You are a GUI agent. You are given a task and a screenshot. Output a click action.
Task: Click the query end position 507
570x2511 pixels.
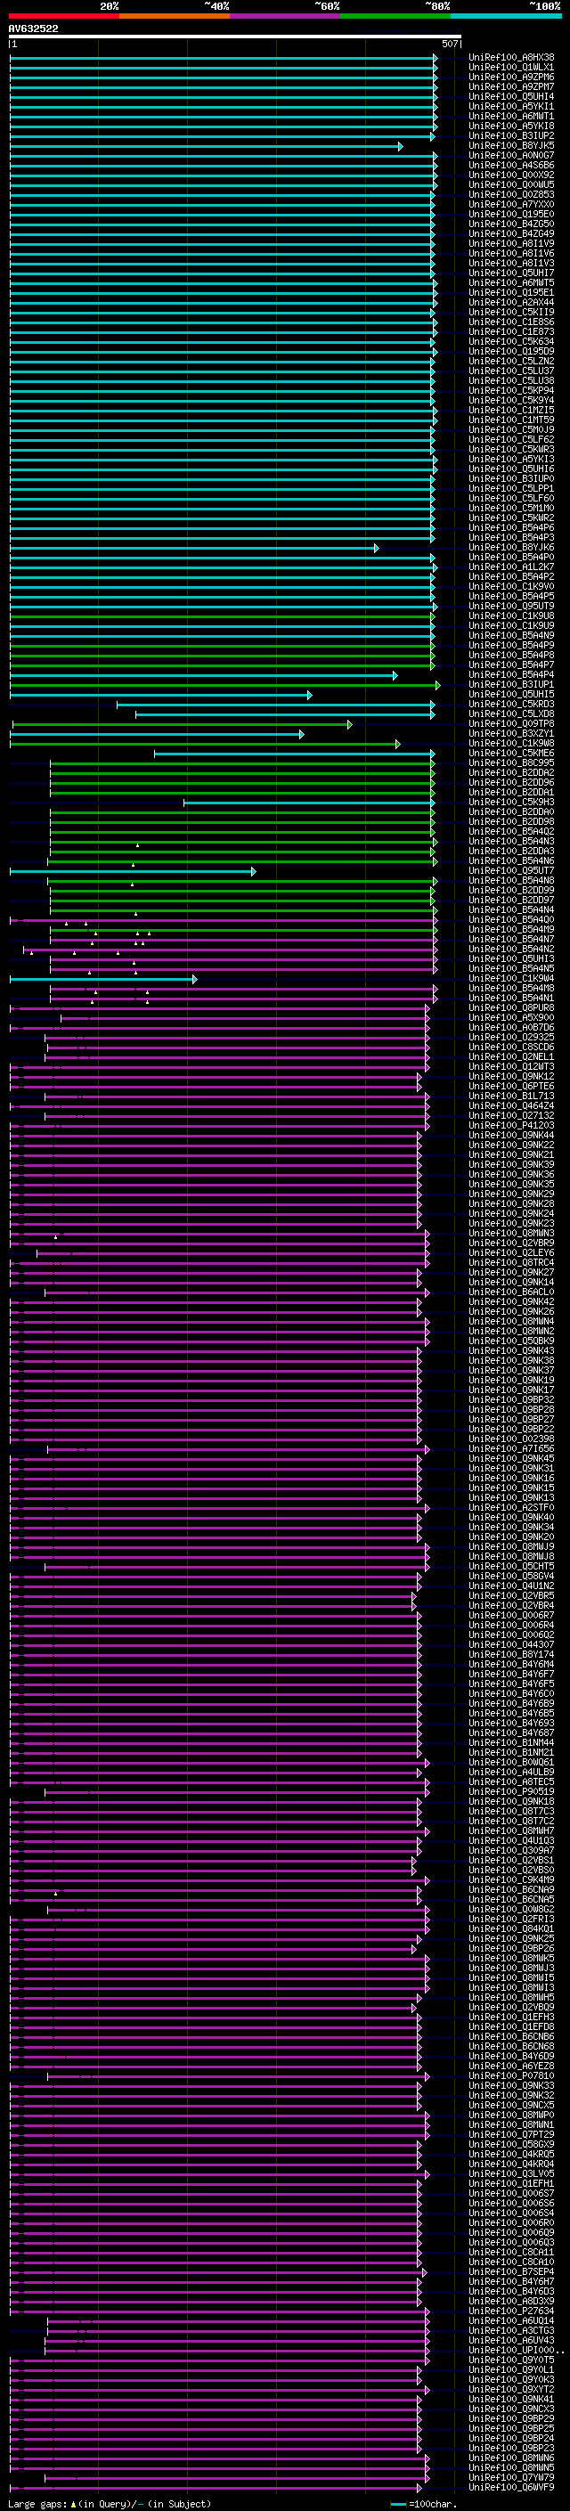tap(449, 44)
